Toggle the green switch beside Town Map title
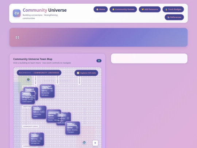 (99, 61)
